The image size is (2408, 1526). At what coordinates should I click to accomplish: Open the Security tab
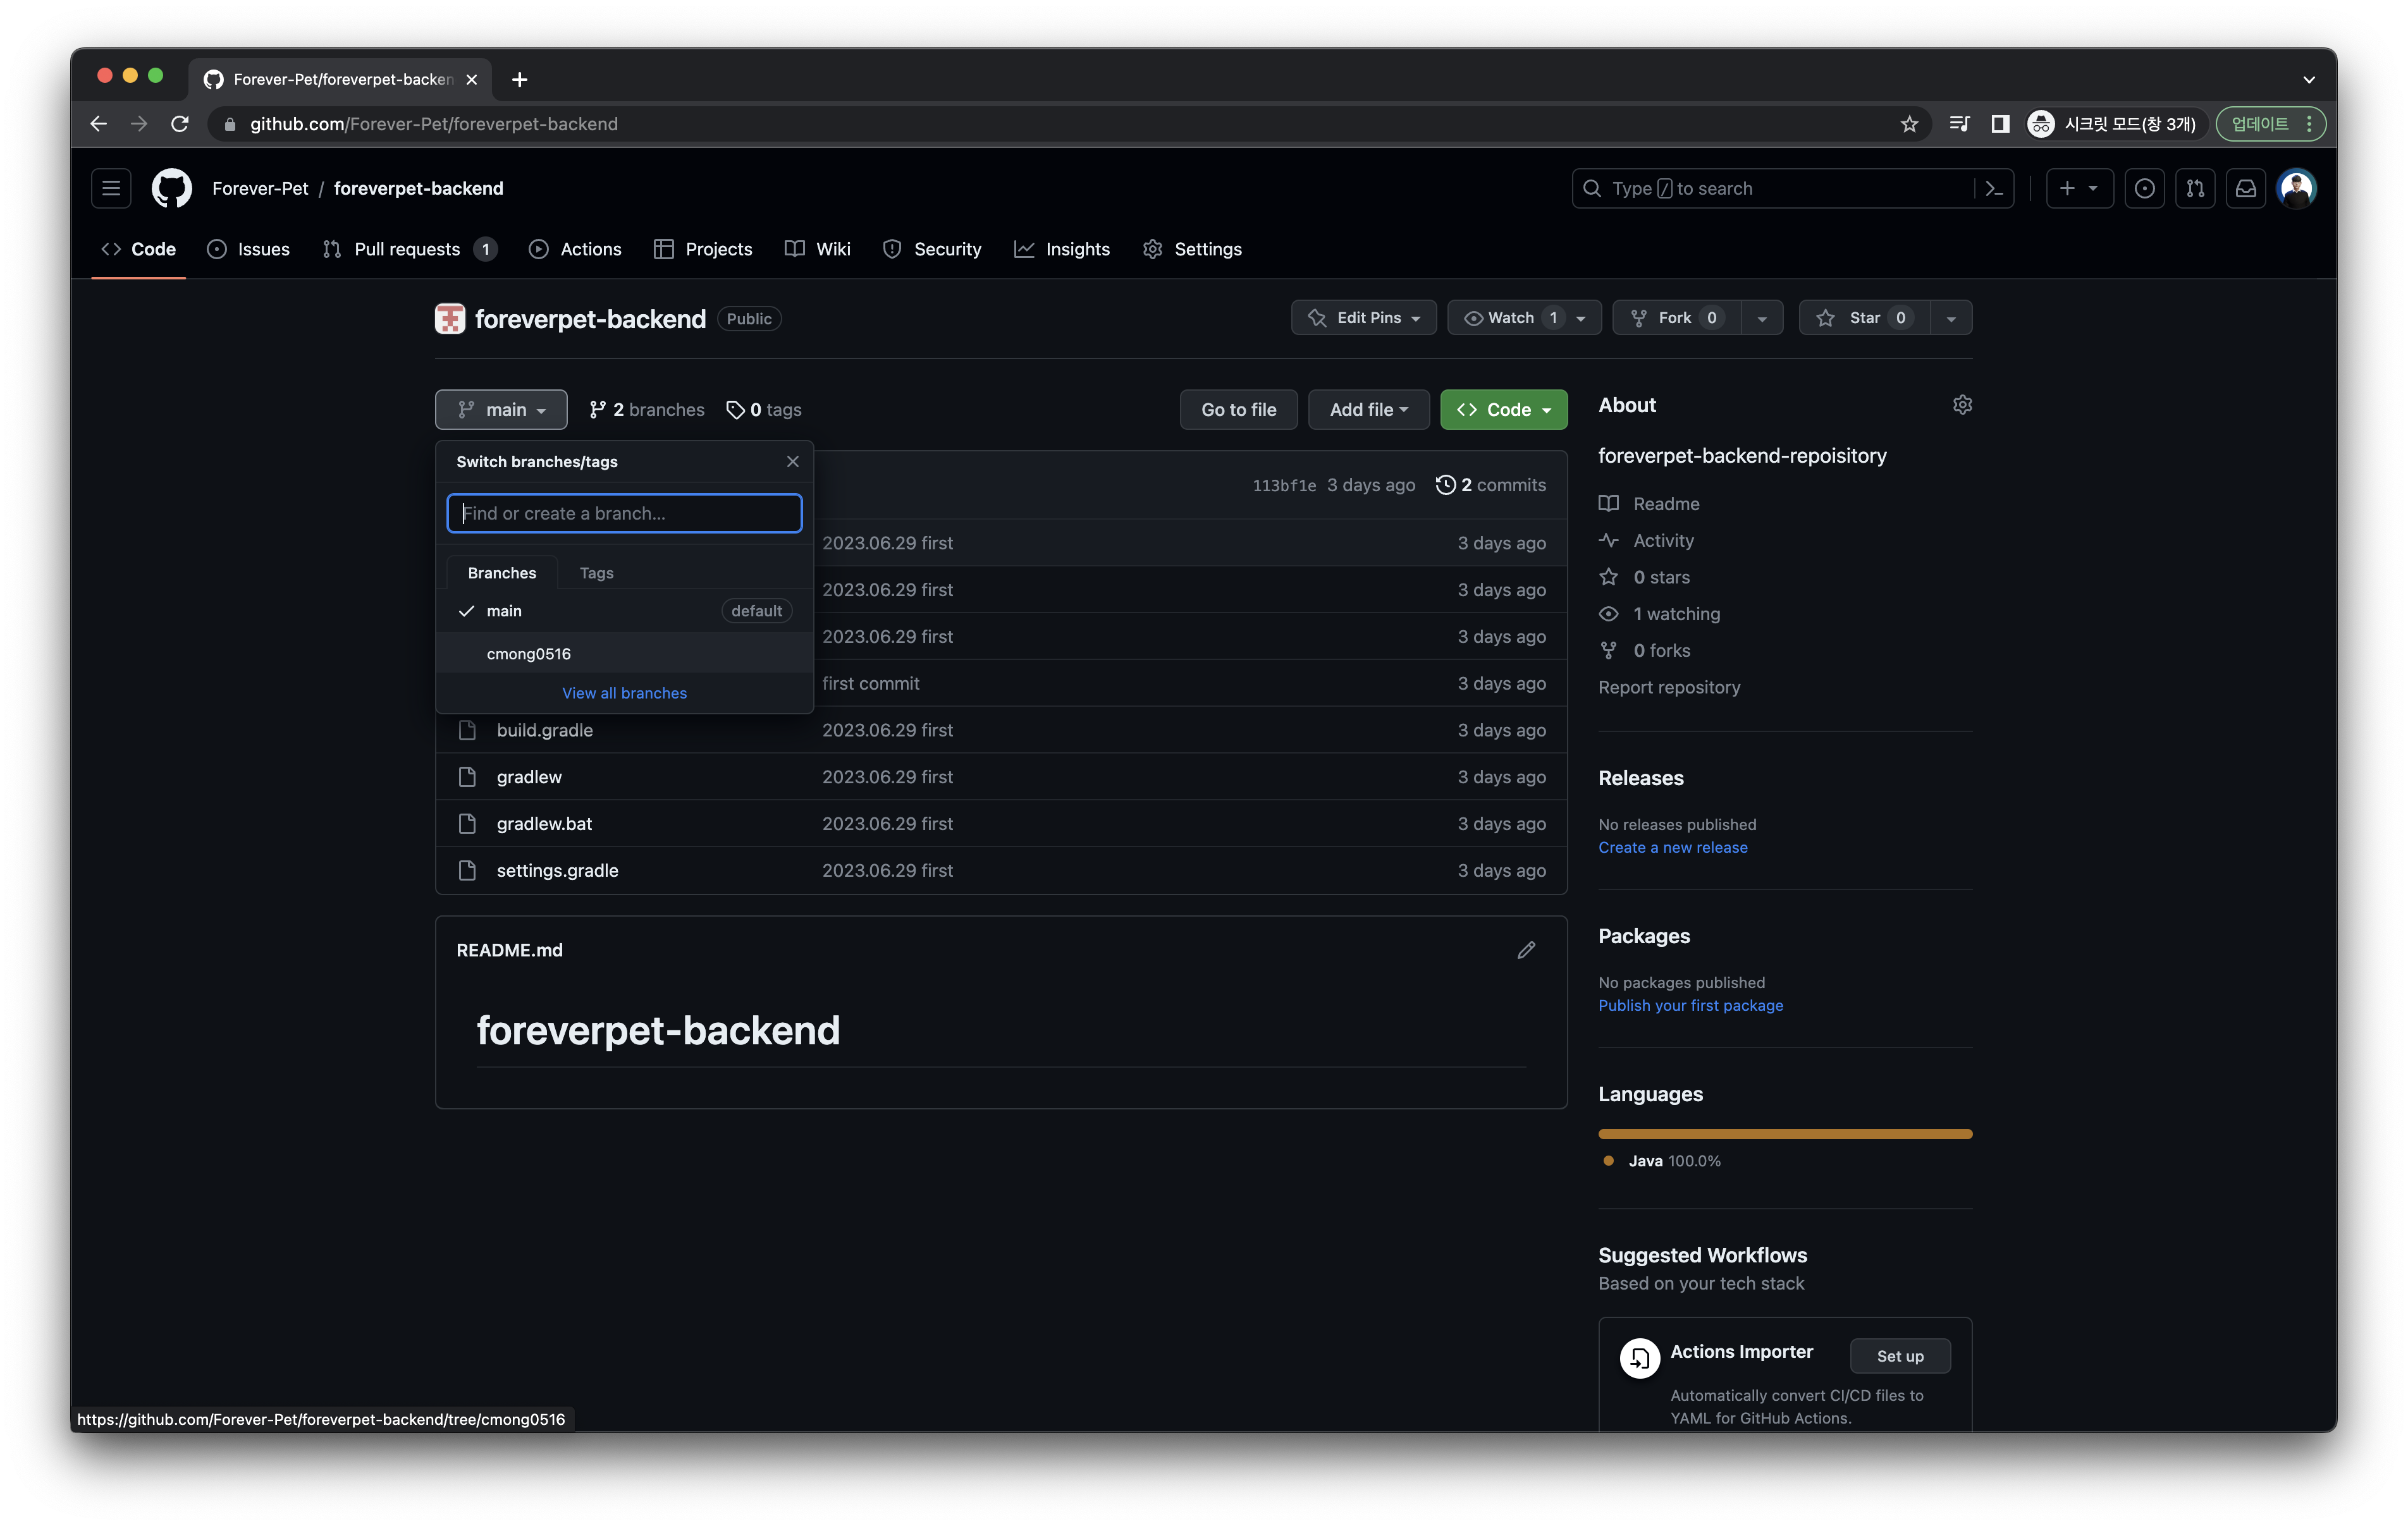tap(932, 249)
